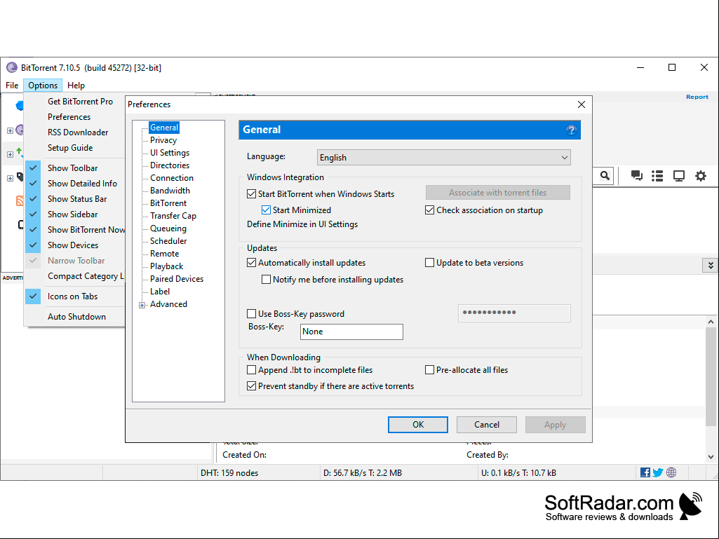The width and height of the screenshot is (719, 539).
Task: Toggle Show Devices in the Options menu
Action: click(73, 245)
